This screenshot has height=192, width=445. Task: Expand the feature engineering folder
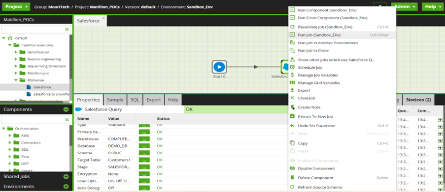point(16,59)
